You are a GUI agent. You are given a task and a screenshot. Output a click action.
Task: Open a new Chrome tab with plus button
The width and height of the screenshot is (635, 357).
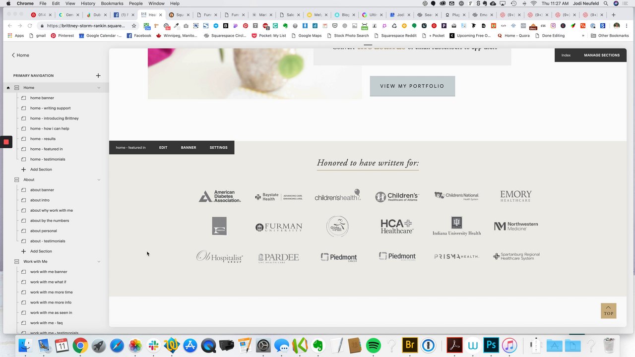[614, 15]
